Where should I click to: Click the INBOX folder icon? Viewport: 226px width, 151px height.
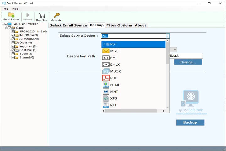[x=16, y=35]
